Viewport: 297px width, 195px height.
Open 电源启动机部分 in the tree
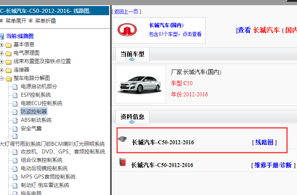point(39,87)
